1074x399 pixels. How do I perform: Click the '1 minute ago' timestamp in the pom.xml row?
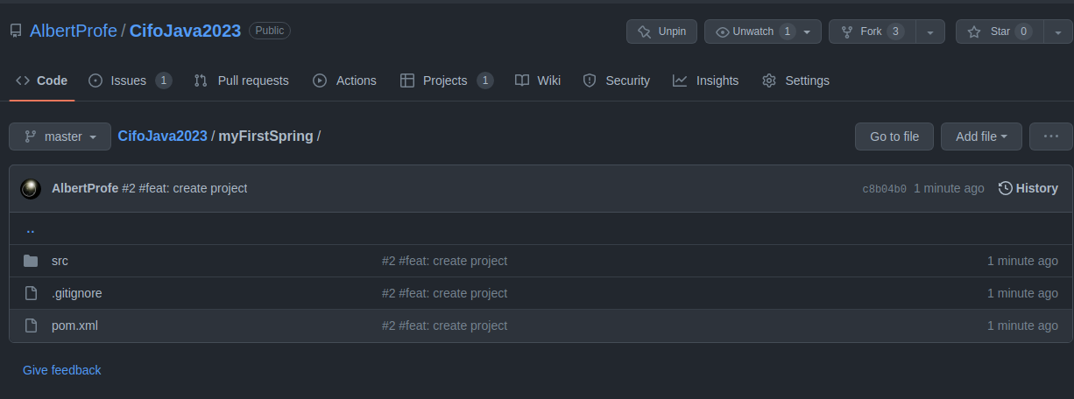pos(1022,325)
